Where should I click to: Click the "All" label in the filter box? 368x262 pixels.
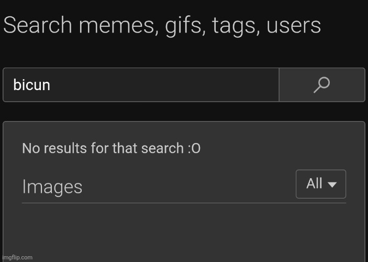click(x=314, y=184)
